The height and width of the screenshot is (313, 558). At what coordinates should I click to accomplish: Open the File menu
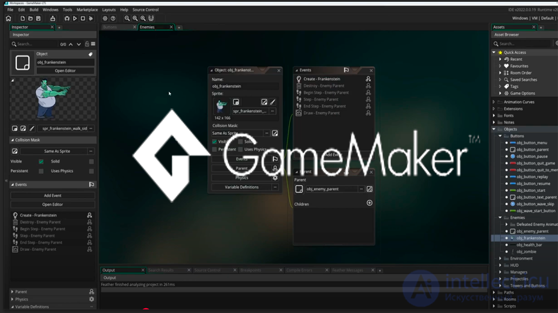click(10, 10)
